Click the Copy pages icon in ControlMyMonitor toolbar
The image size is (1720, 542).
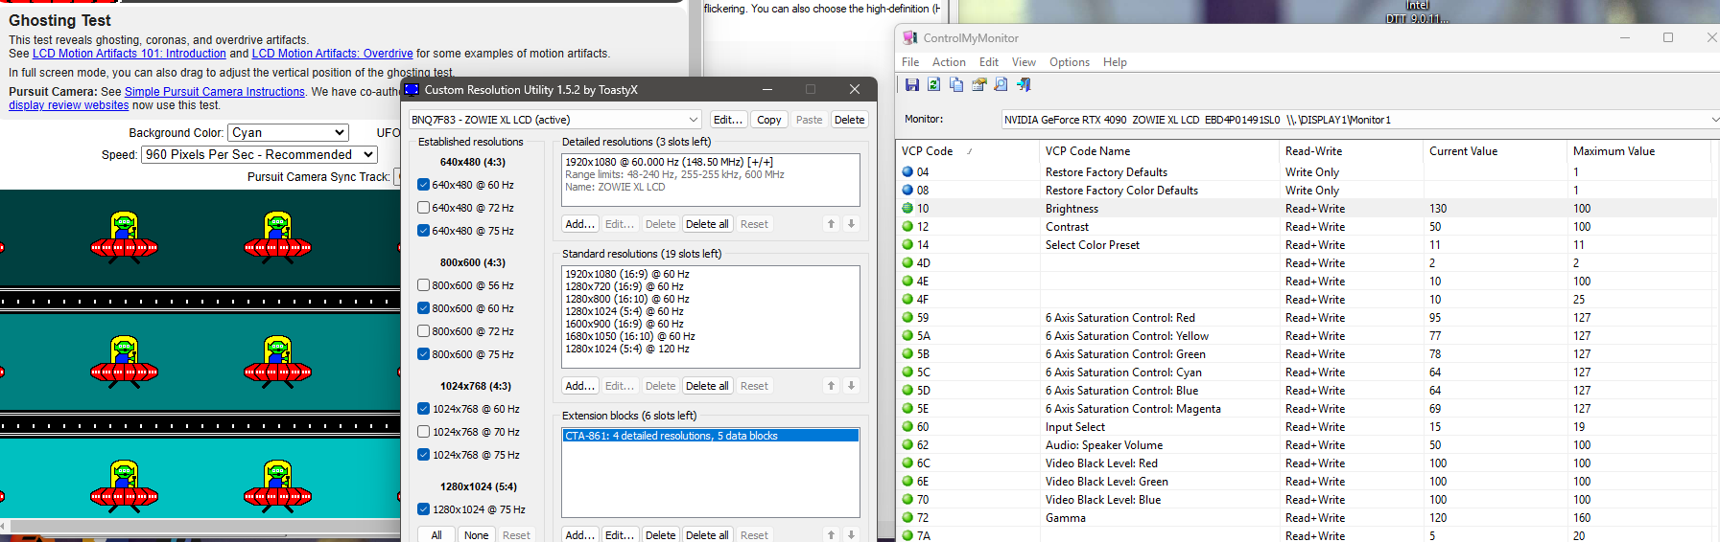tap(956, 84)
